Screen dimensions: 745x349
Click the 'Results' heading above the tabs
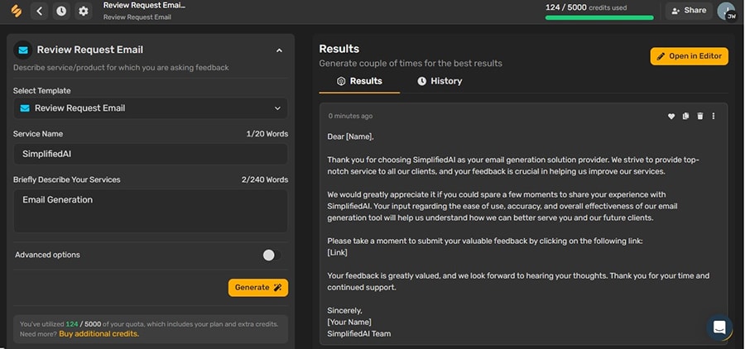click(x=339, y=49)
